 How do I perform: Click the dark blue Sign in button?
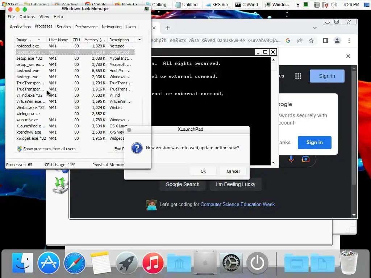314,142
